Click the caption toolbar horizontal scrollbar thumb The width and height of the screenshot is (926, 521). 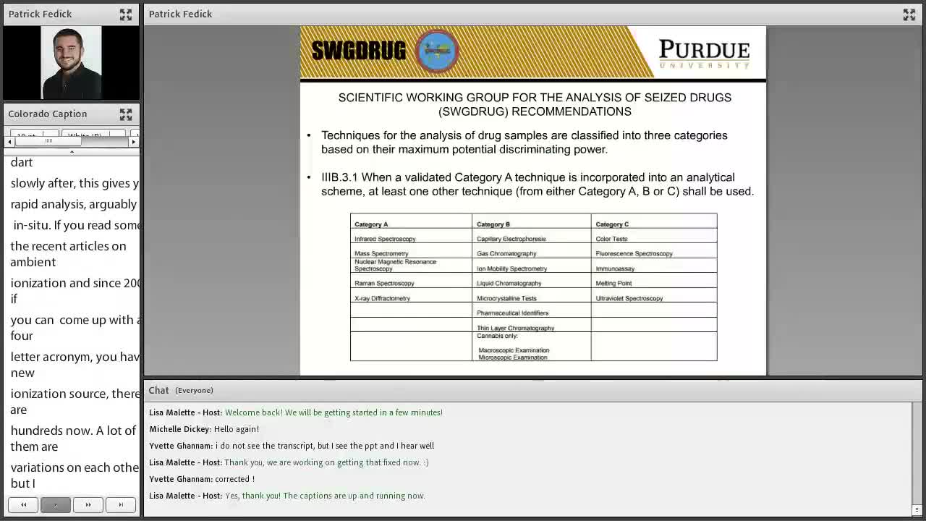[48, 142]
